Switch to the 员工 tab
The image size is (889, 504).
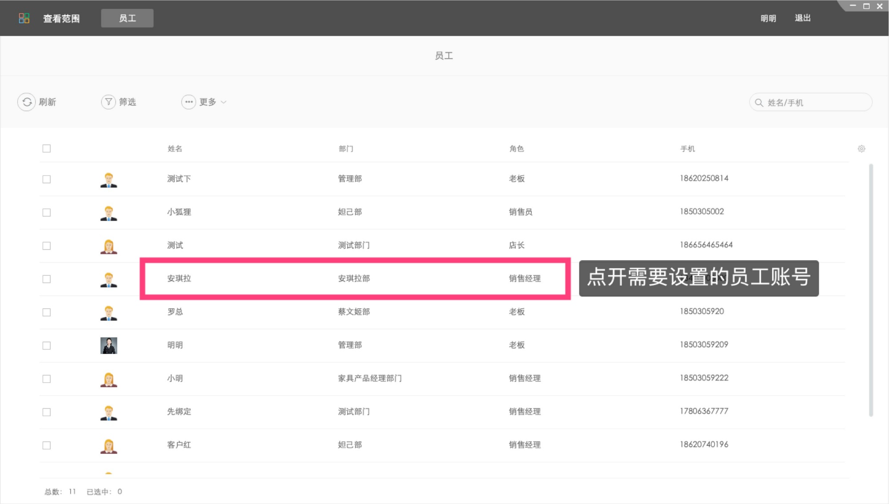tap(127, 18)
